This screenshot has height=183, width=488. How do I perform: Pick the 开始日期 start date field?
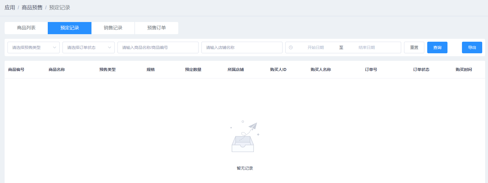315,47
